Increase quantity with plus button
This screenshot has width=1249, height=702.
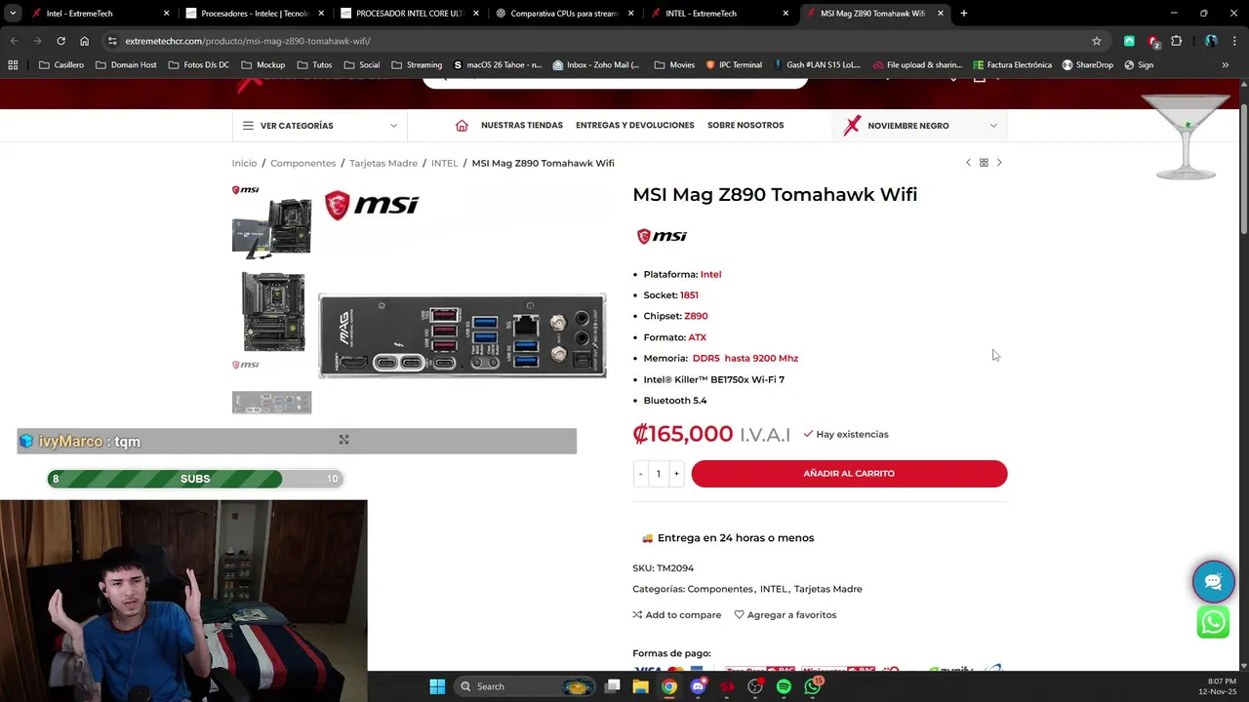[676, 474]
